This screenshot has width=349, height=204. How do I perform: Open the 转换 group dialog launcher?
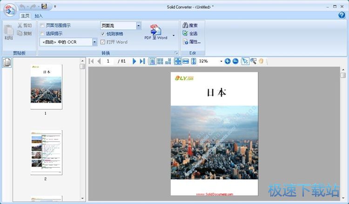tap(176, 53)
